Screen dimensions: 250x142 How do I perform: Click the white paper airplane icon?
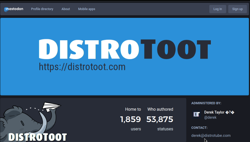tap(51, 106)
